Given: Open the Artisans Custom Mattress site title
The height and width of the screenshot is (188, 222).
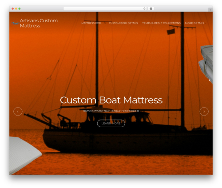Looking at the screenshot, I should (39, 23).
